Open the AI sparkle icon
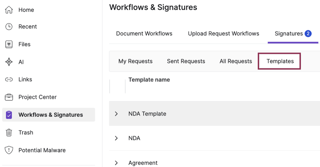Viewport: 320px width, 167px height. 9,62
